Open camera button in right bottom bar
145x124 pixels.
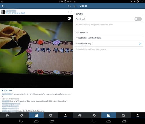tap(109, 115)
